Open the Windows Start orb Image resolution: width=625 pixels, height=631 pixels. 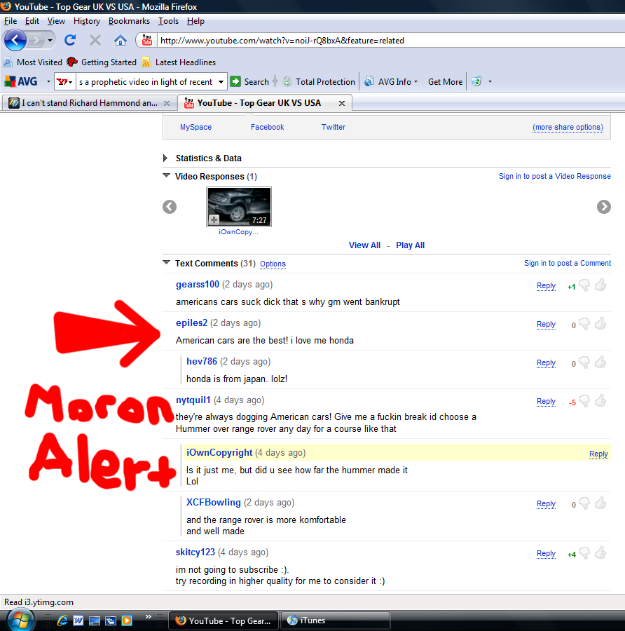(20, 620)
